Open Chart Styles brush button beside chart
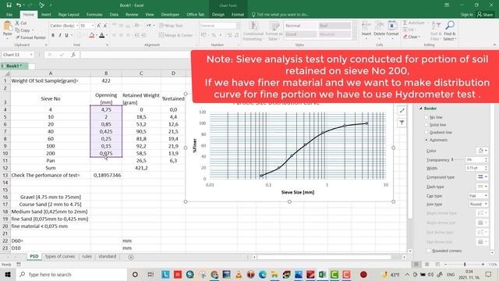 402,110
